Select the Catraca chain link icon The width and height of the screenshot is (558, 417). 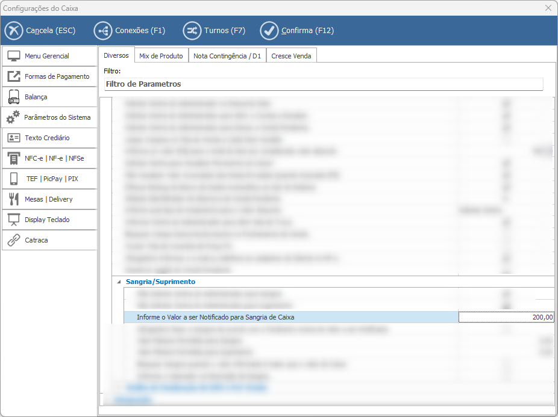click(14, 240)
